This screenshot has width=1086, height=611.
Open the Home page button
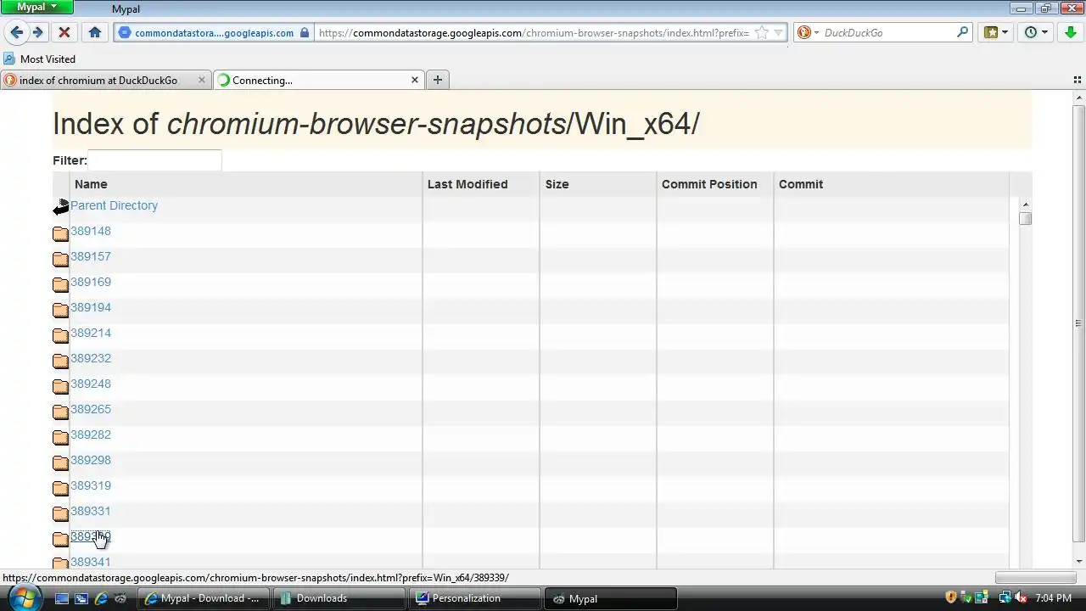(x=95, y=32)
